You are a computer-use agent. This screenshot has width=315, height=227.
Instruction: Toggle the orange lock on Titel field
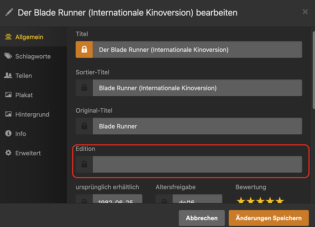click(84, 49)
